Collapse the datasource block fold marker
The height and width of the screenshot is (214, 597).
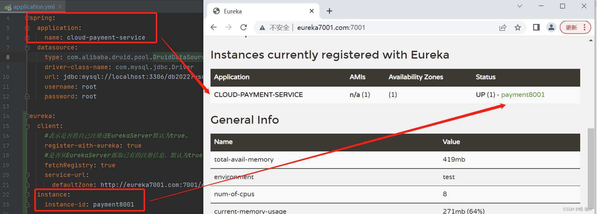coord(27,48)
